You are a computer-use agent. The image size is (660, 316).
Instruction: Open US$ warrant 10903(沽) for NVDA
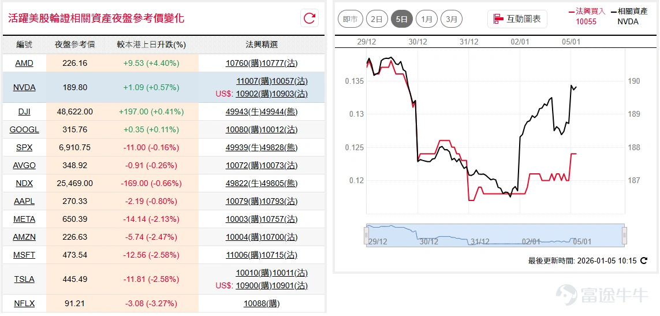pos(290,94)
